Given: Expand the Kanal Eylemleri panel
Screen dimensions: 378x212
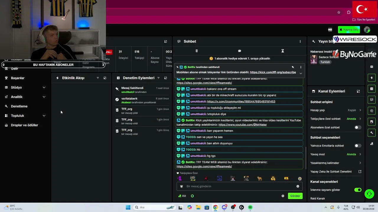Looking at the screenshot, I should pos(358,91).
